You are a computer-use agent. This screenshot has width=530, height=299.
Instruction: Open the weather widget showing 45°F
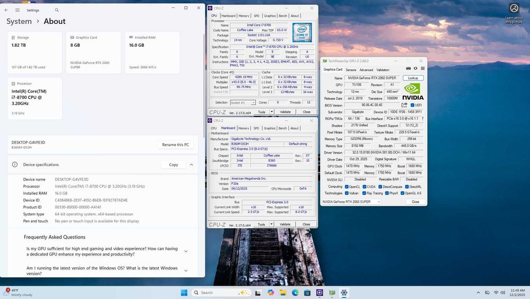(x=19, y=293)
